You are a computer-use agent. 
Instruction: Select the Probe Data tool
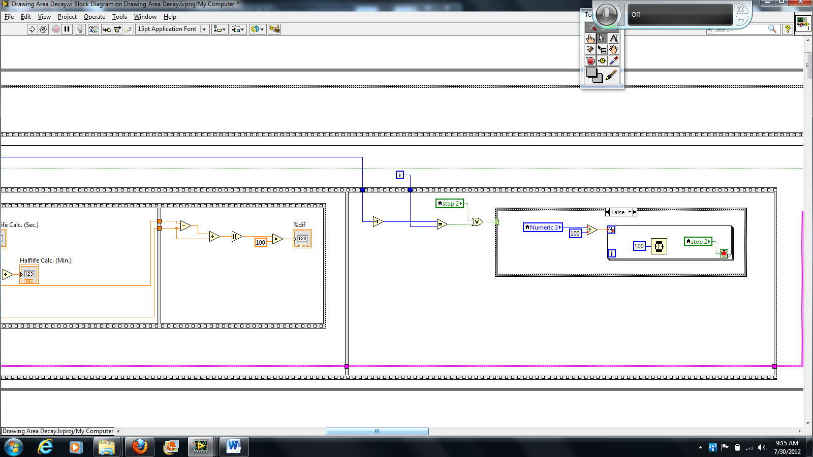tap(602, 61)
